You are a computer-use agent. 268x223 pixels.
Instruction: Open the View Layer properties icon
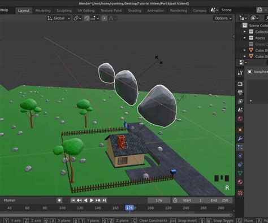click(240, 101)
